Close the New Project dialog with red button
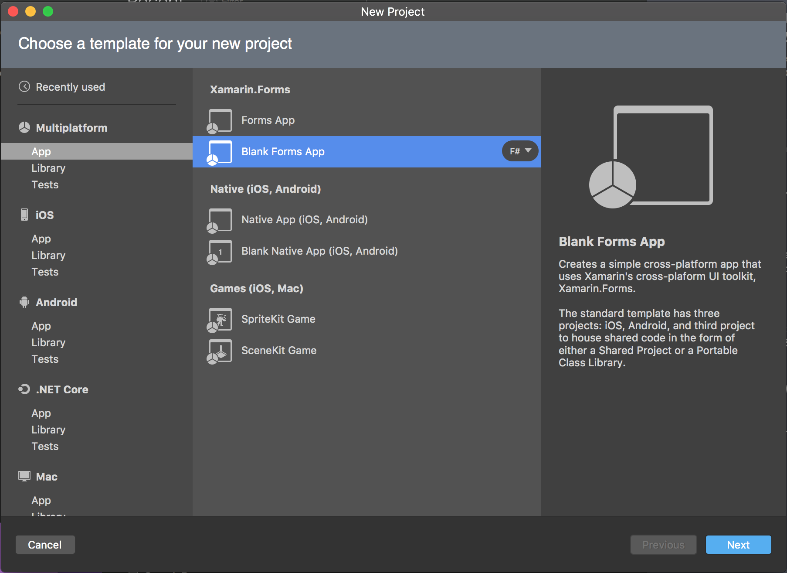The image size is (787, 573). 13,11
